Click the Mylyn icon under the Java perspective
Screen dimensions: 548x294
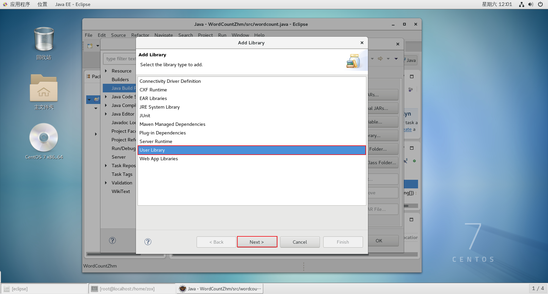pyautogui.click(x=410, y=89)
